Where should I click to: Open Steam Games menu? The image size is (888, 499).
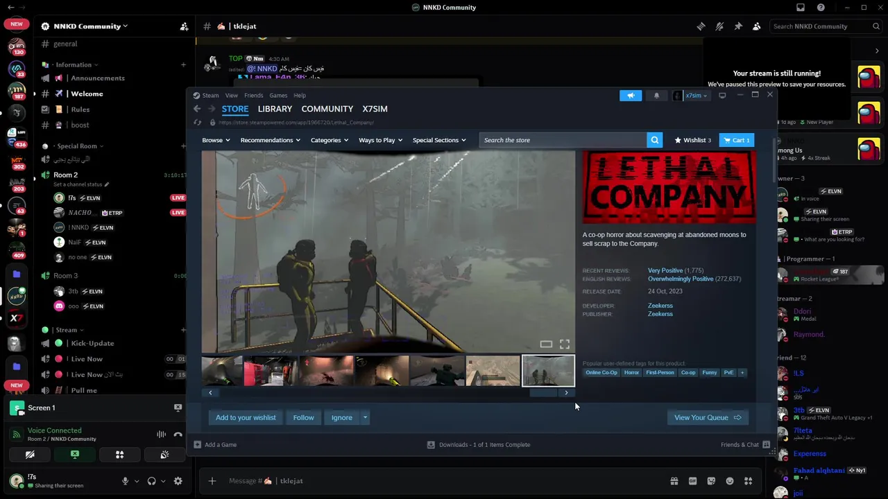click(278, 96)
